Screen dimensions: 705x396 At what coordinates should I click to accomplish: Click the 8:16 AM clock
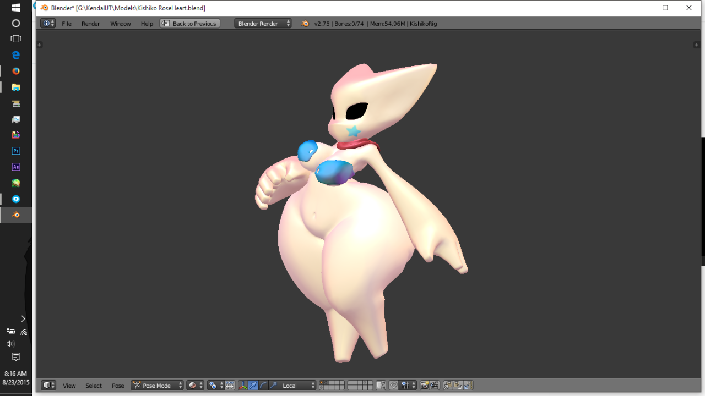point(16,373)
